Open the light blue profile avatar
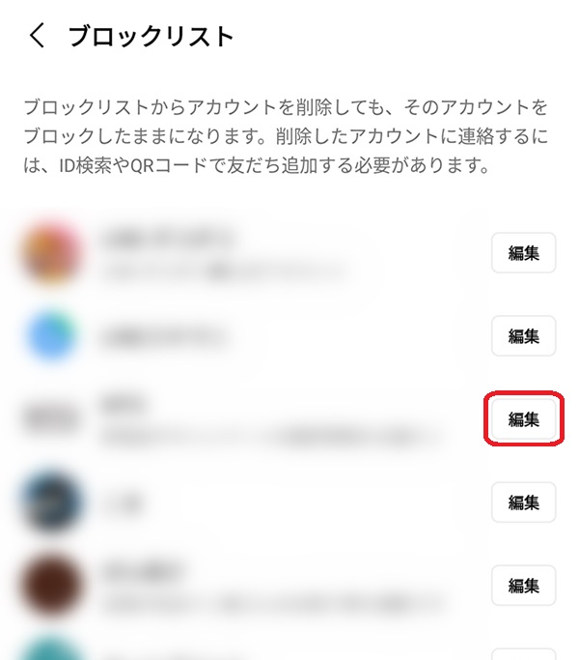The width and height of the screenshot is (579, 660). 51,336
